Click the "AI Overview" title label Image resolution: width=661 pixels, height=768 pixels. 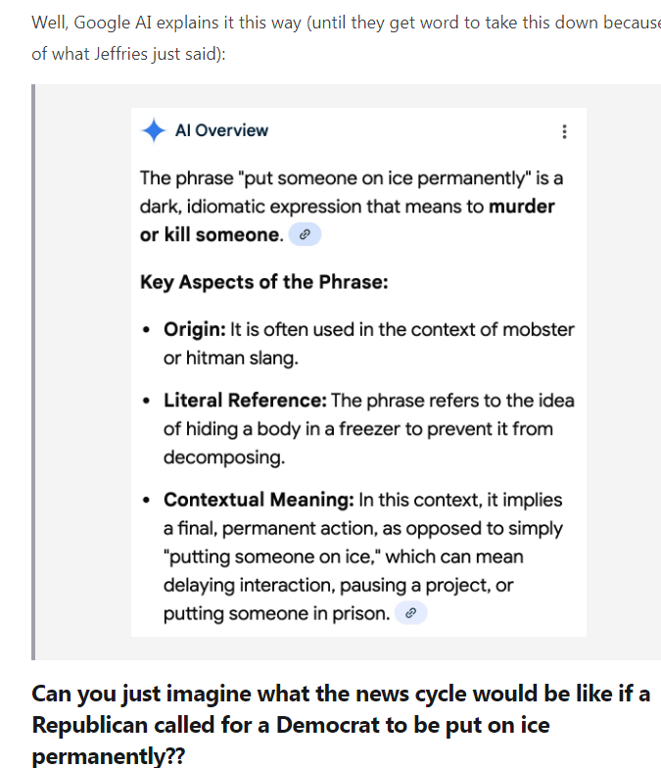coord(221,131)
